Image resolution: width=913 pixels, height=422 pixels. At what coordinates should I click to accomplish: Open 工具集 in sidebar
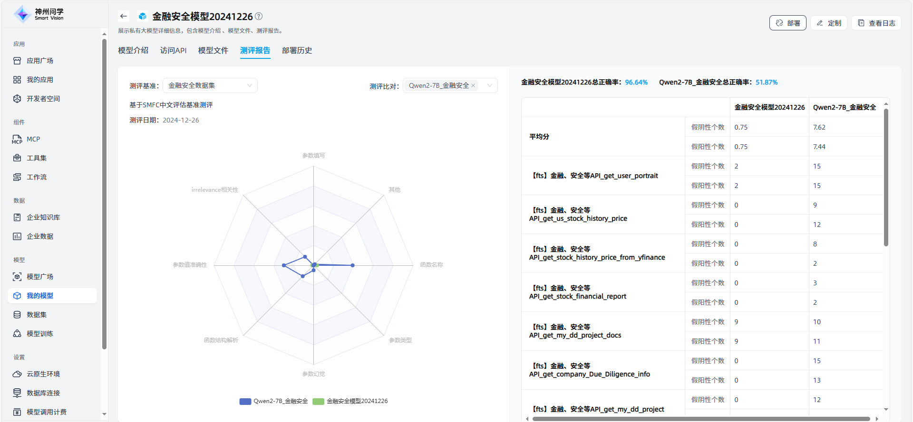tap(37, 158)
